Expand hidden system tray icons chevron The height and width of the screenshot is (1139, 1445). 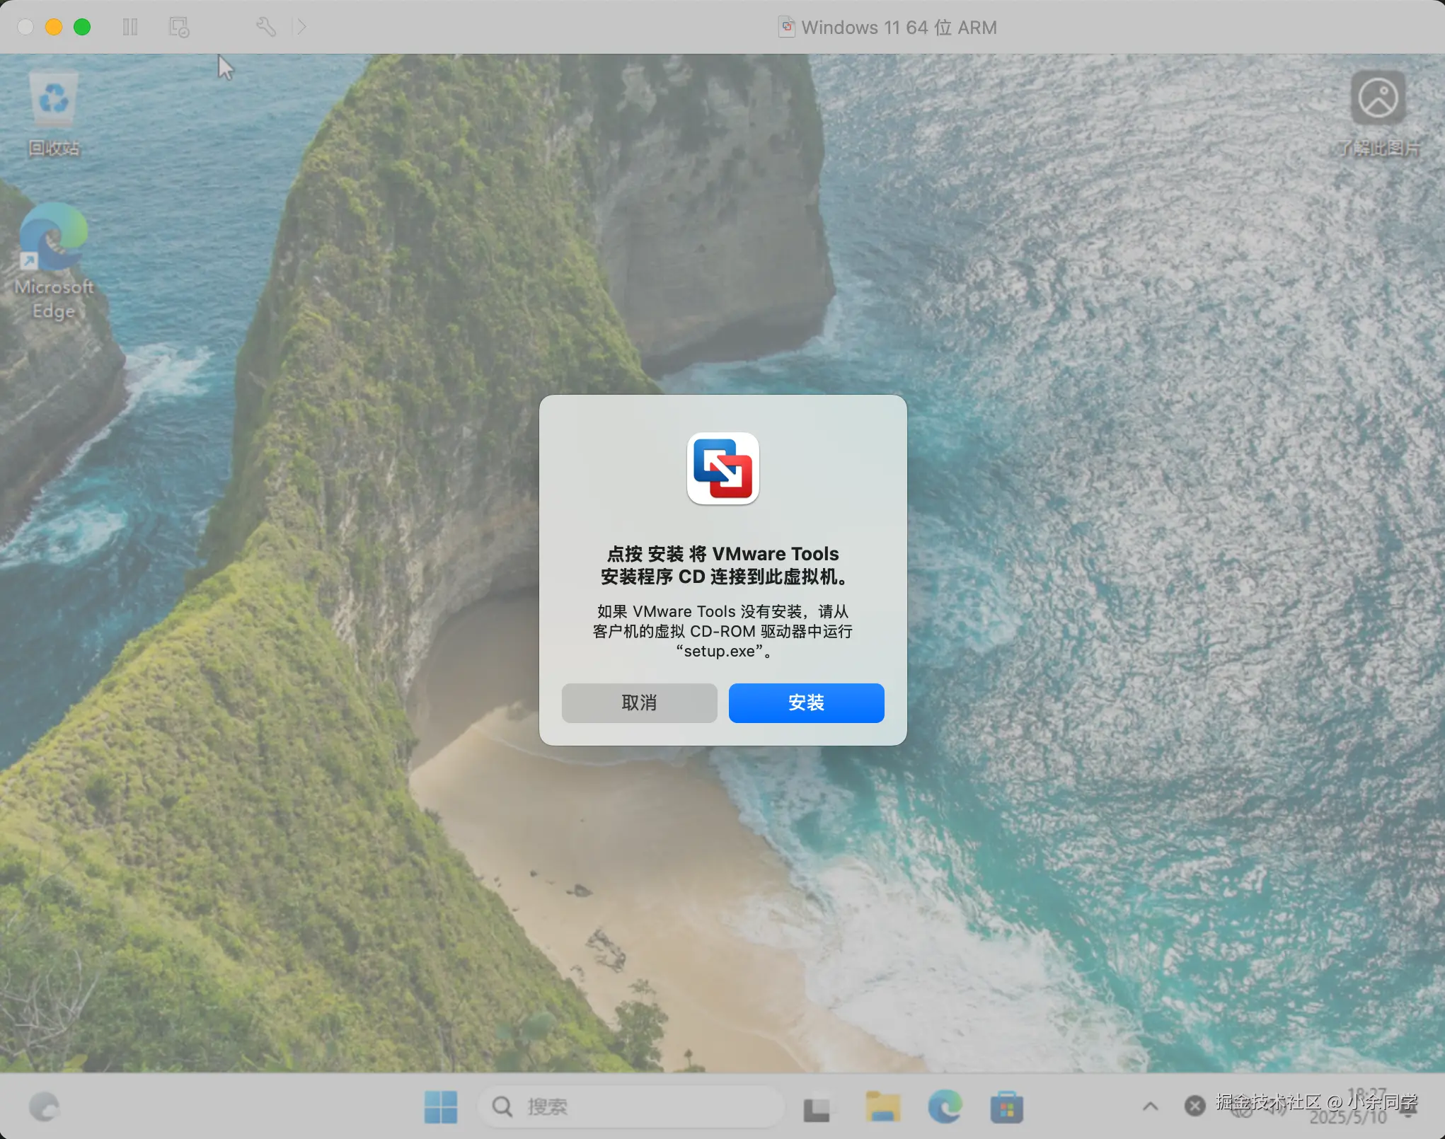[x=1151, y=1106]
